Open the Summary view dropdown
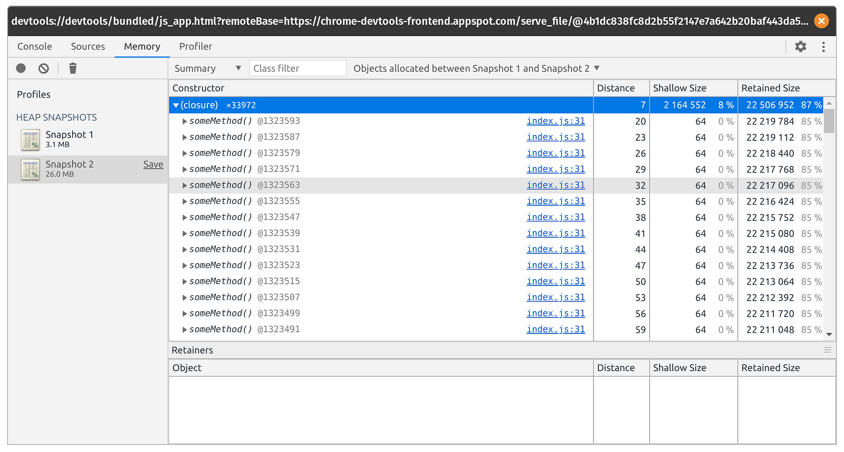The image size is (844, 452). [x=207, y=68]
